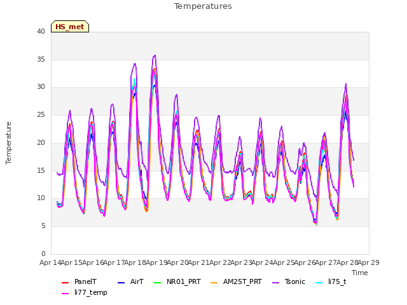Click the Apr 29 x-axis tick label

tap(369, 262)
